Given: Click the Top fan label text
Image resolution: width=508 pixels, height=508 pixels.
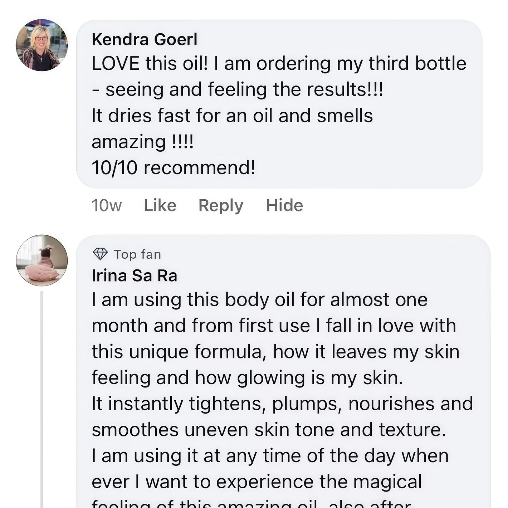Looking at the screenshot, I should pos(137,254).
